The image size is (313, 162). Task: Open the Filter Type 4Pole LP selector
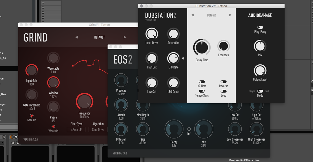[76, 129]
